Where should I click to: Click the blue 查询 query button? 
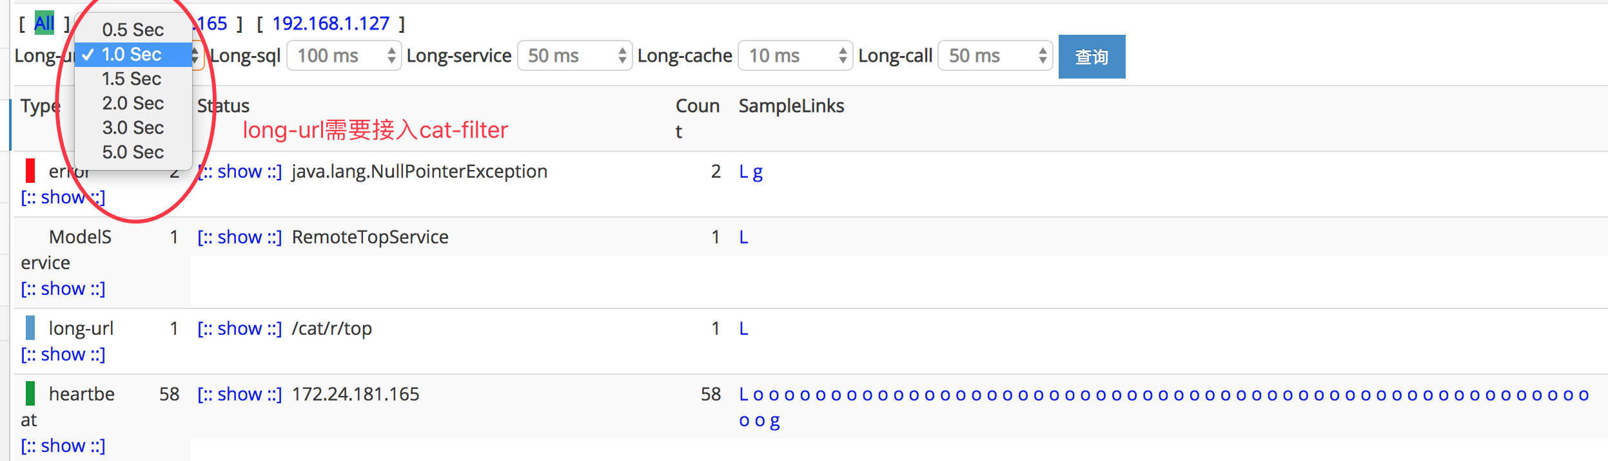pos(1092,57)
